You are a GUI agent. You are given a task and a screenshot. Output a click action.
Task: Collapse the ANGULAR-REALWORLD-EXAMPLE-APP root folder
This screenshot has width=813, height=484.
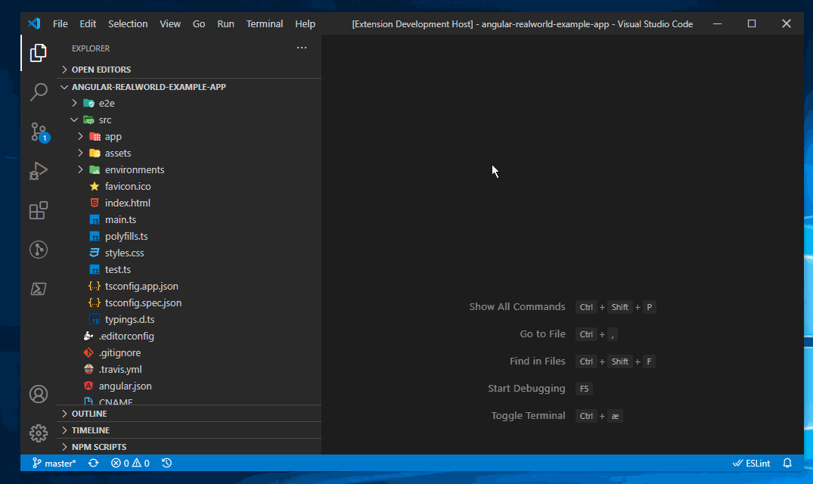click(189, 87)
